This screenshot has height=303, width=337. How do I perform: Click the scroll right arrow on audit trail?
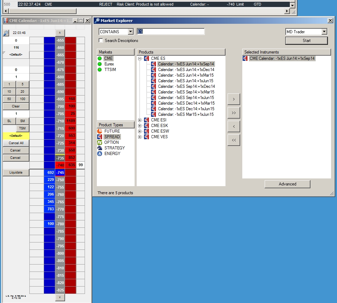(287, 11)
